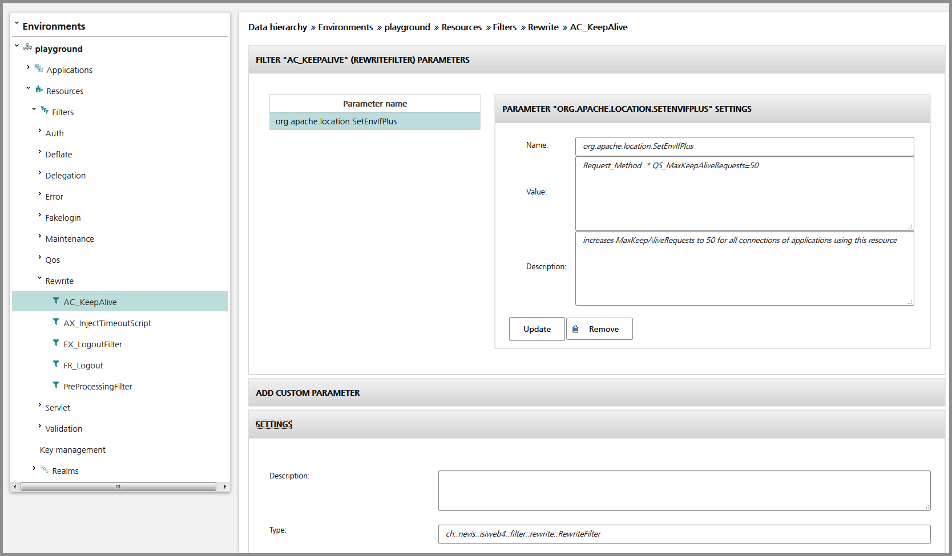Click the Type field showing RewriteFilter class
The image size is (952, 556).
pyautogui.click(x=684, y=534)
